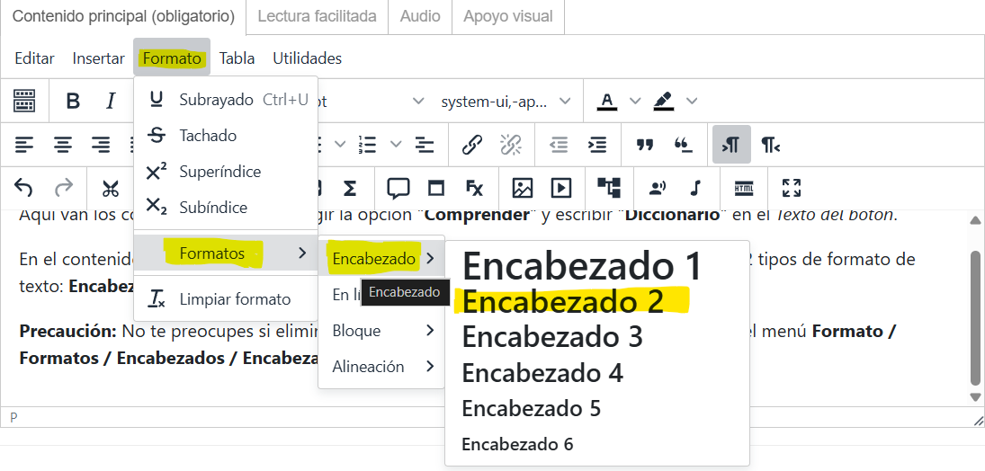Viewport: 985px width, 471px height.
Task: Toggle Subrayado underline in Formato menu
Action: pos(226,99)
